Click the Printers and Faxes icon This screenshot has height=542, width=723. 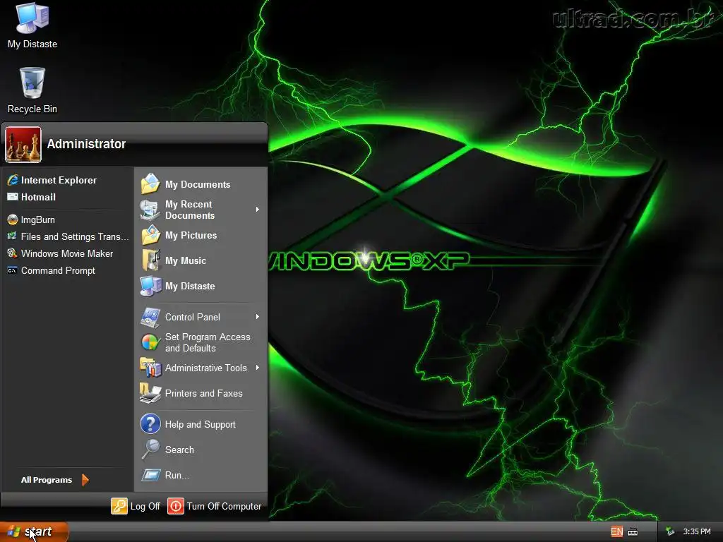(x=150, y=393)
